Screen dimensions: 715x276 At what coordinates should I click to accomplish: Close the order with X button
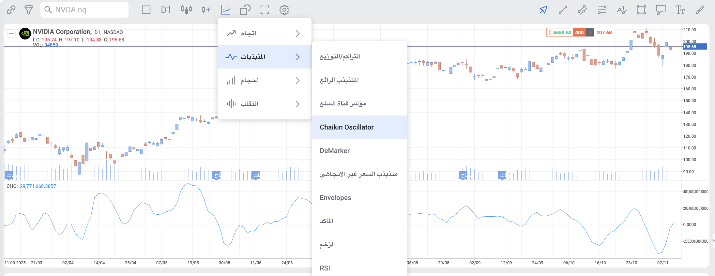tap(590, 32)
